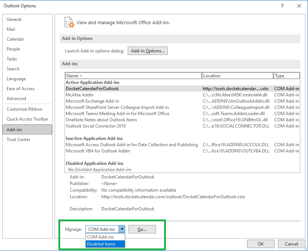The height and width of the screenshot is (251, 308).
Task: Click the SOCIALCONNECTOR.DLL location cell
Action: pos(236,126)
